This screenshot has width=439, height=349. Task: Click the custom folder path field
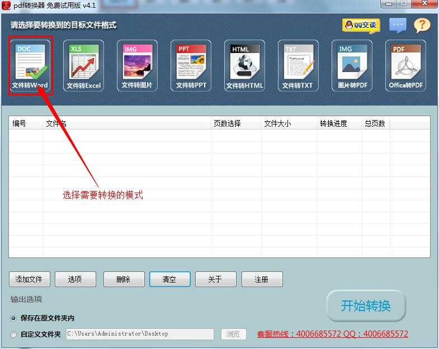pos(140,334)
